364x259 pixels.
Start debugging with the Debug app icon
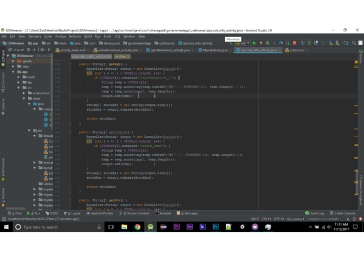[x=268, y=43]
